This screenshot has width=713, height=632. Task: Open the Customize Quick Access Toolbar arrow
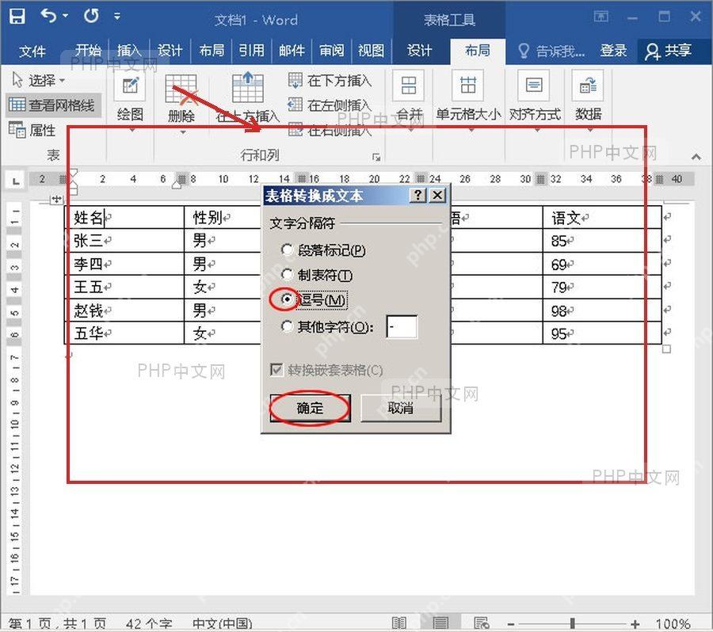pyautogui.click(x=117, y=17)
